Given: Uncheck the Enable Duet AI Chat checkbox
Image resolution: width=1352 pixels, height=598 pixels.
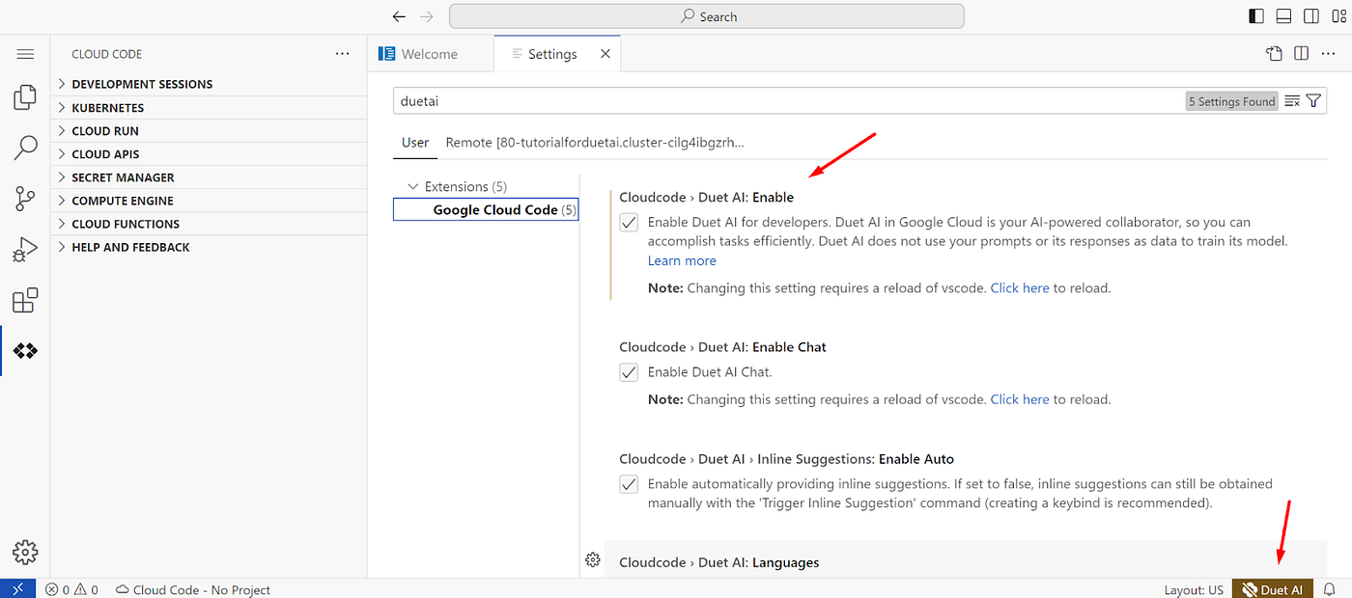Looking at the screenshot, I should [x=629, y=372].
